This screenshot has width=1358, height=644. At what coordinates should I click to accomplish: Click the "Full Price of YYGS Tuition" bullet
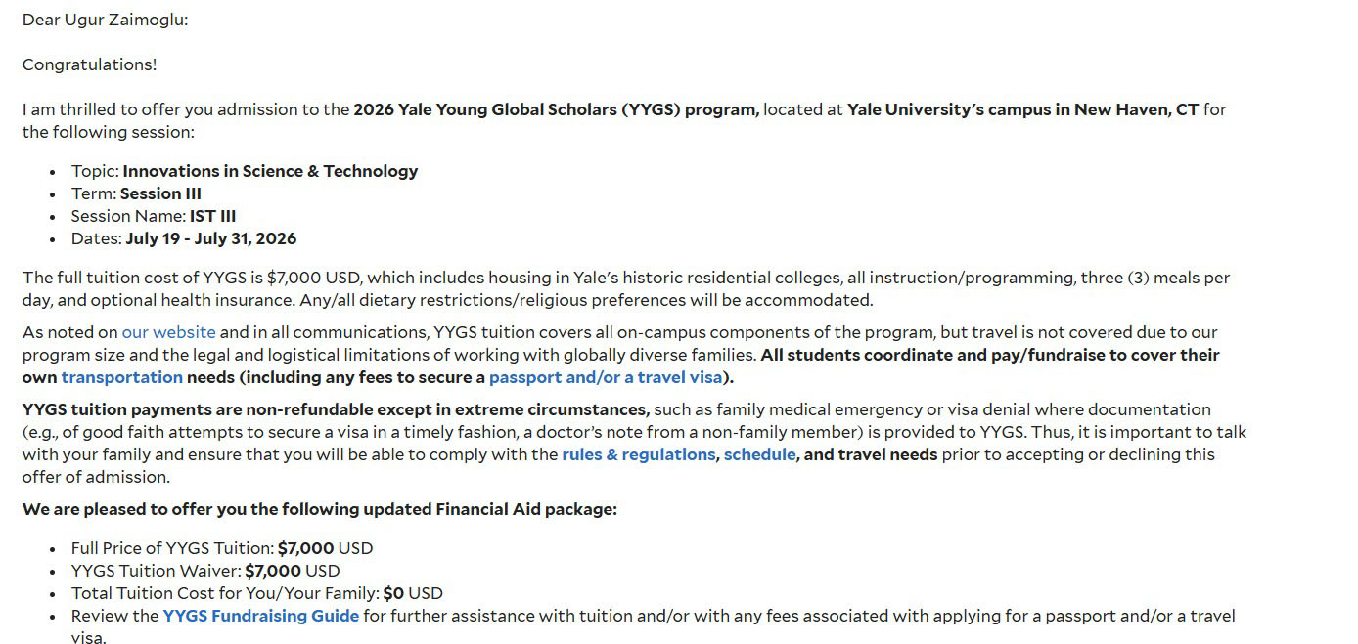coord(221,548)
